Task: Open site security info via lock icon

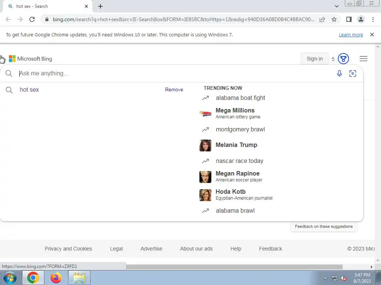Action: click(47, 19)
